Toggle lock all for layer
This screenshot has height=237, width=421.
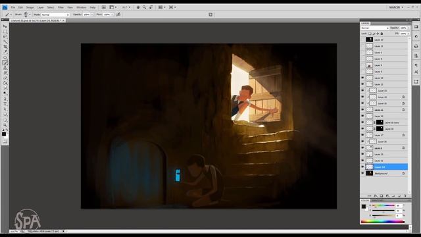point(382,34)
